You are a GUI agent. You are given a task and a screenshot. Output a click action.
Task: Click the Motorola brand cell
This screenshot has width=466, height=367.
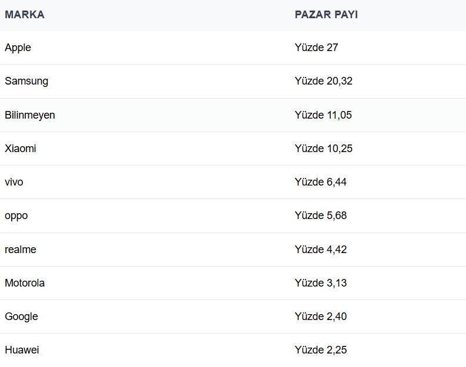(25, 283)
